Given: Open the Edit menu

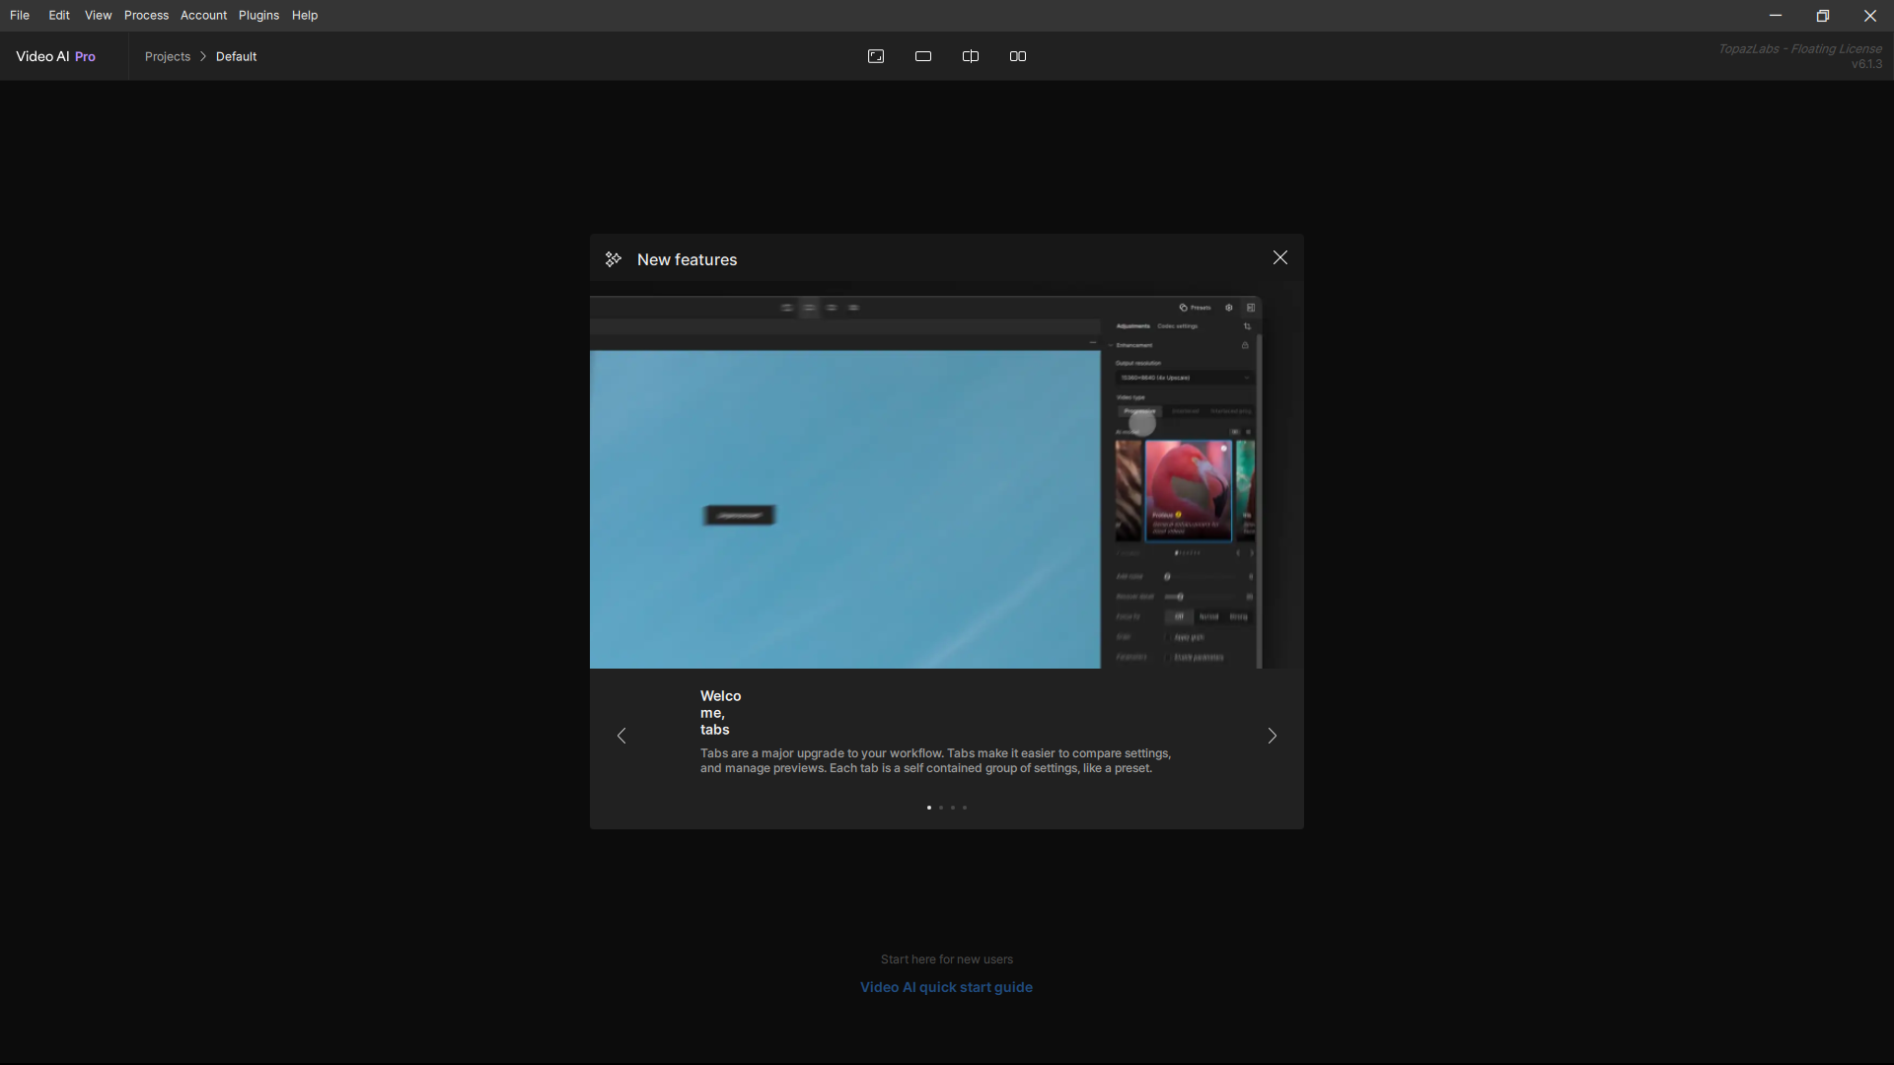Looking at the screenshot, I should tap(59, 15).
